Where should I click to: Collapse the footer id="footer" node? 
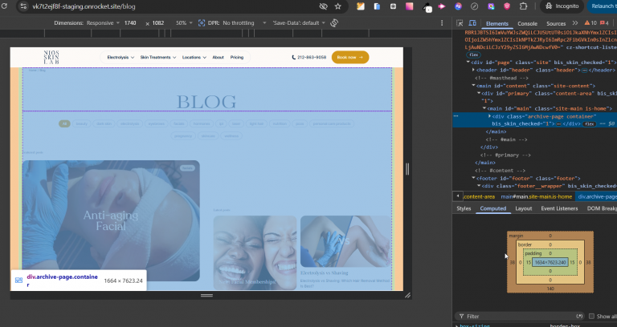coord(473,178)
